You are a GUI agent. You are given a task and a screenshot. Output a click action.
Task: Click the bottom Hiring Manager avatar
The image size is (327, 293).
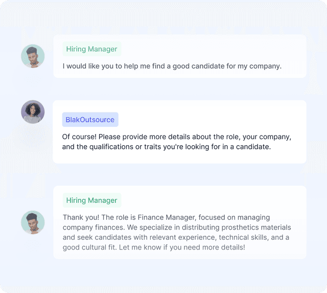(33, 222)
